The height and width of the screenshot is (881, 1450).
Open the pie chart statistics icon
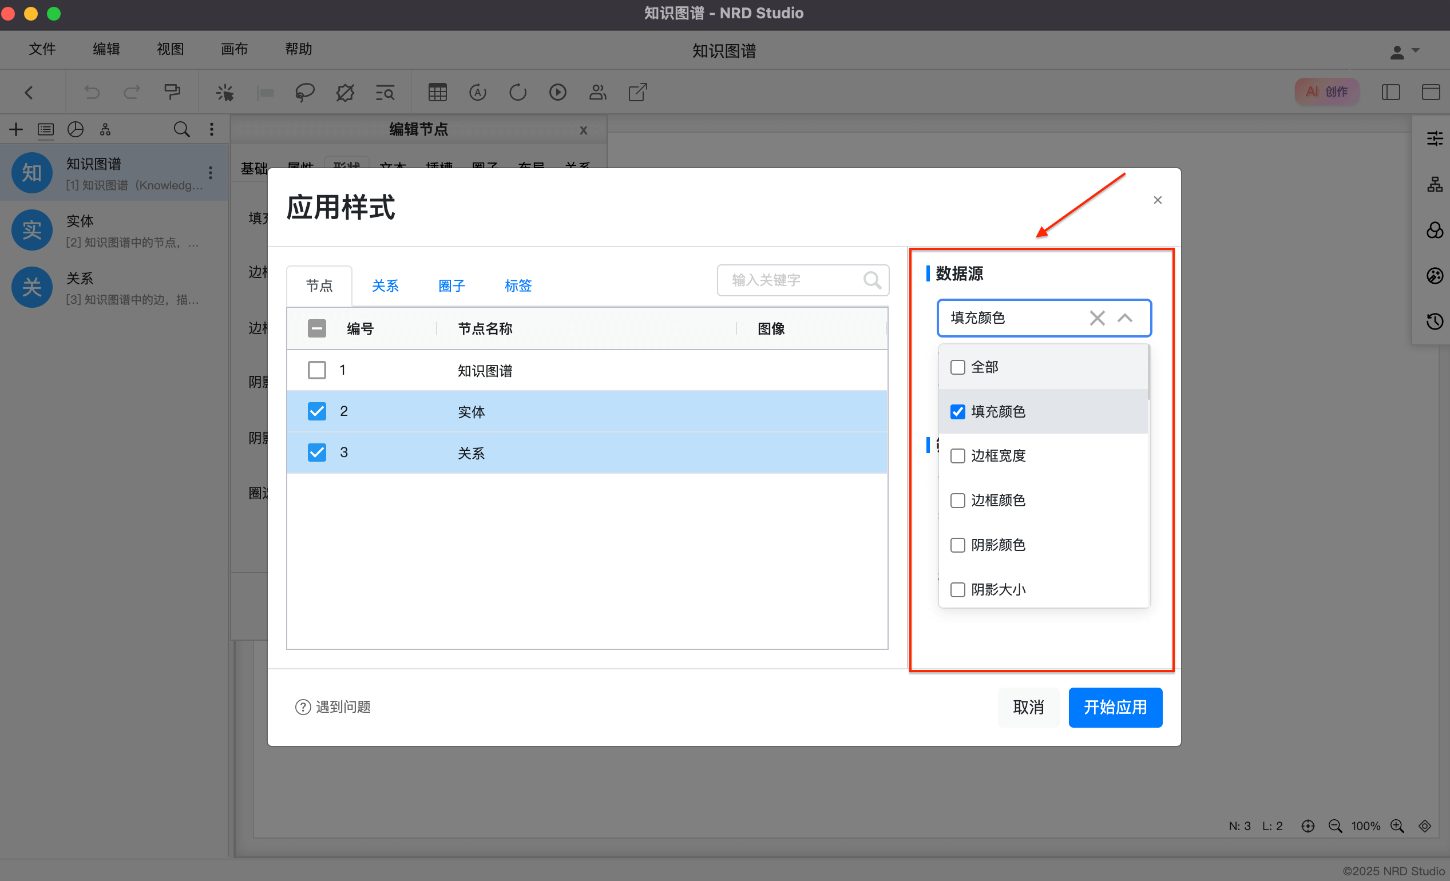coord(76,129)
